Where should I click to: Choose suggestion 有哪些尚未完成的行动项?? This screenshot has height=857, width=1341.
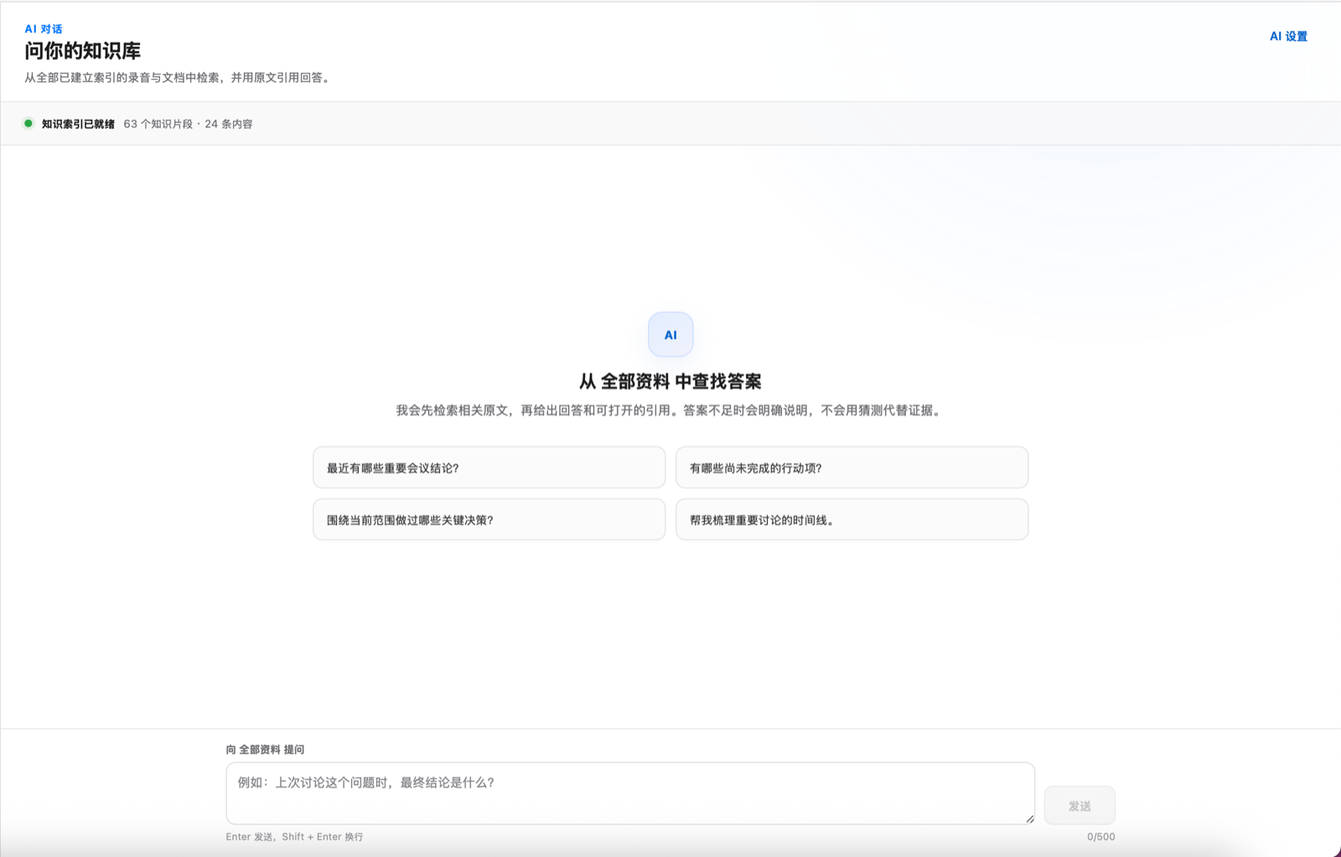[x=852, y=468]
